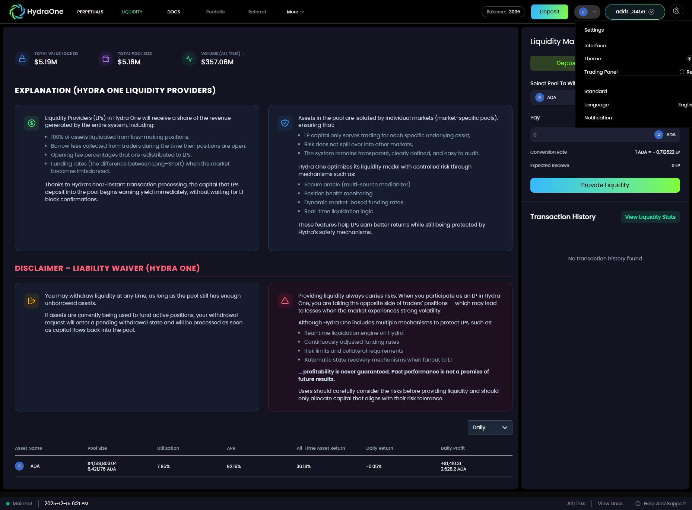Click the shield icon in the isolated pools card
The image size is (692, 510).
click(x=285, y=123)
